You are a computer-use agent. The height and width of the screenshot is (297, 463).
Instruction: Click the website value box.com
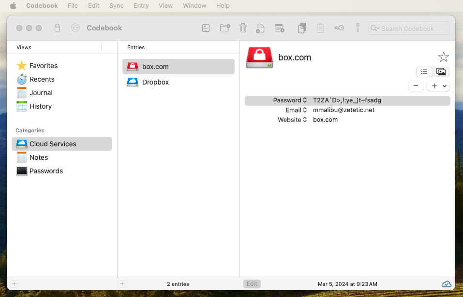325,120
